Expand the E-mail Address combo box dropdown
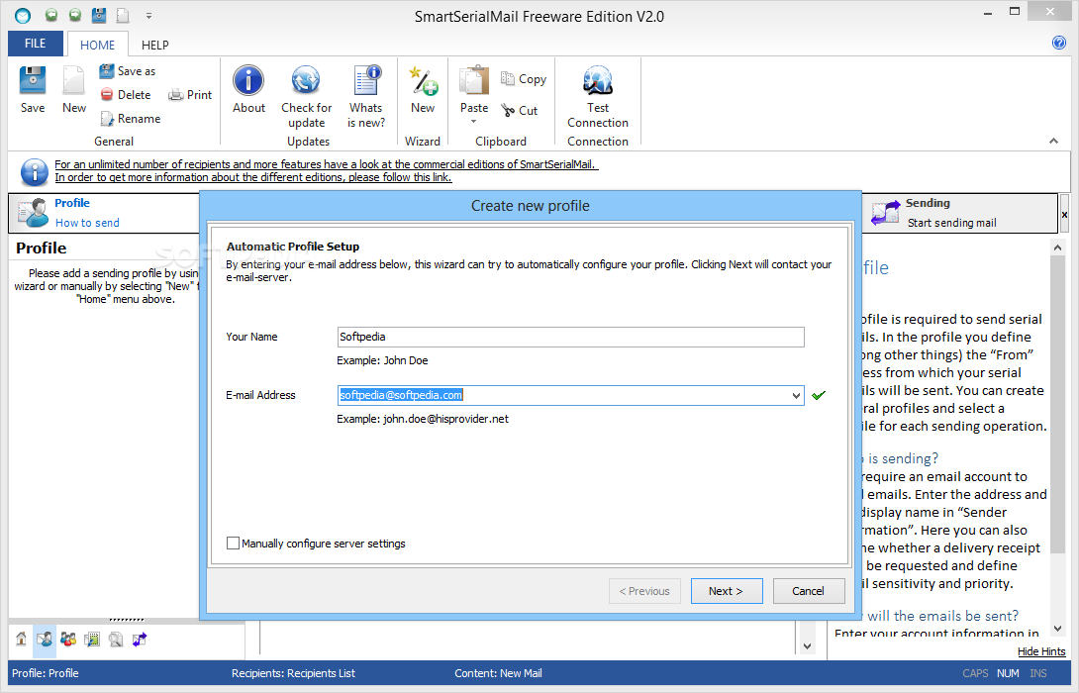The height and width of the screenshot is (693, 1079). pos(796,396)
